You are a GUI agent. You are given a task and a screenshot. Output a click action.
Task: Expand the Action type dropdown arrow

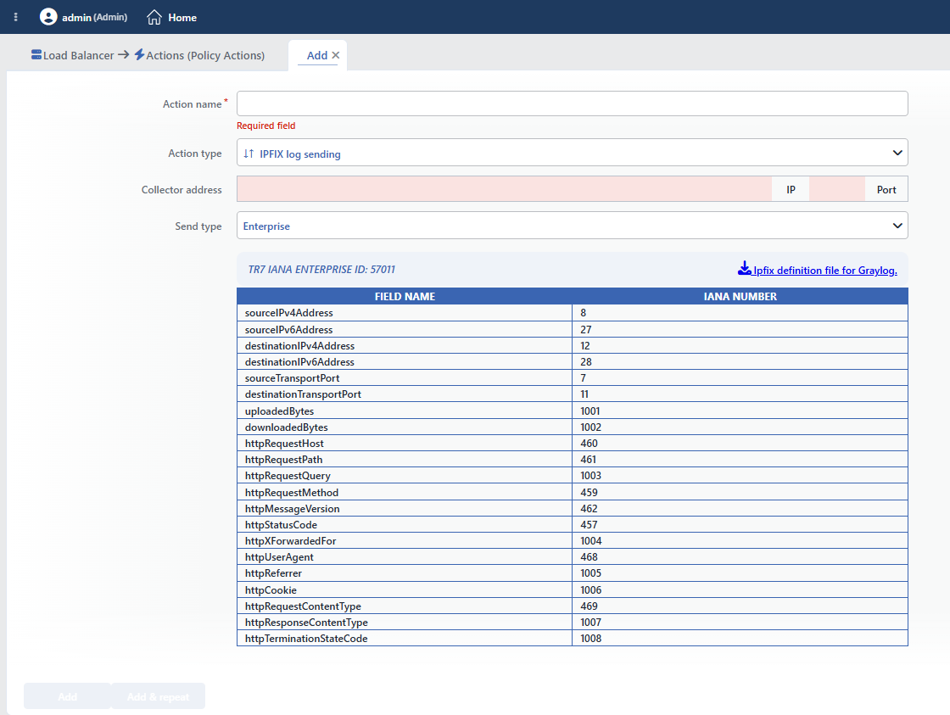pyautogui.click(x=897, y=153)
